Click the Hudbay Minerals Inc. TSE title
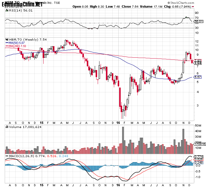 tap(41, 3)
